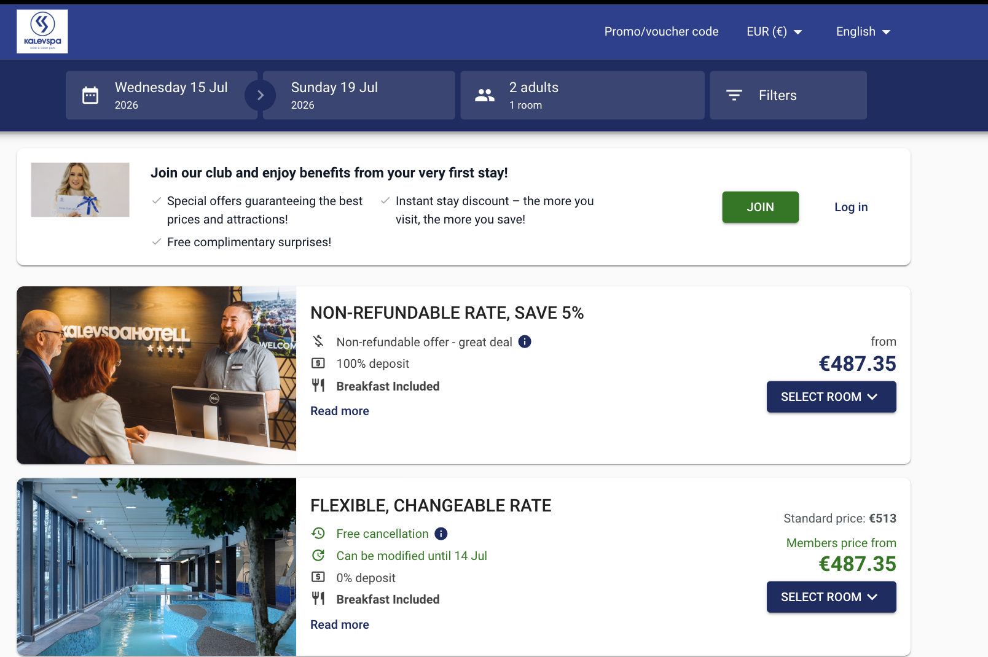Show info about the non-refundable offer
Screen dimensions: 988x657
coord(525,341)
